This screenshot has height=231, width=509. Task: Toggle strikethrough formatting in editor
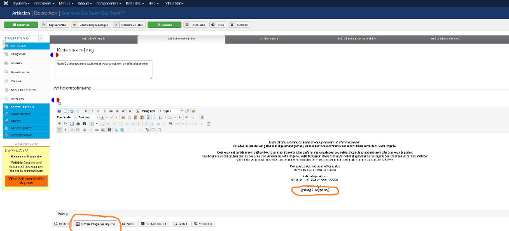click(x=104, y=111)
